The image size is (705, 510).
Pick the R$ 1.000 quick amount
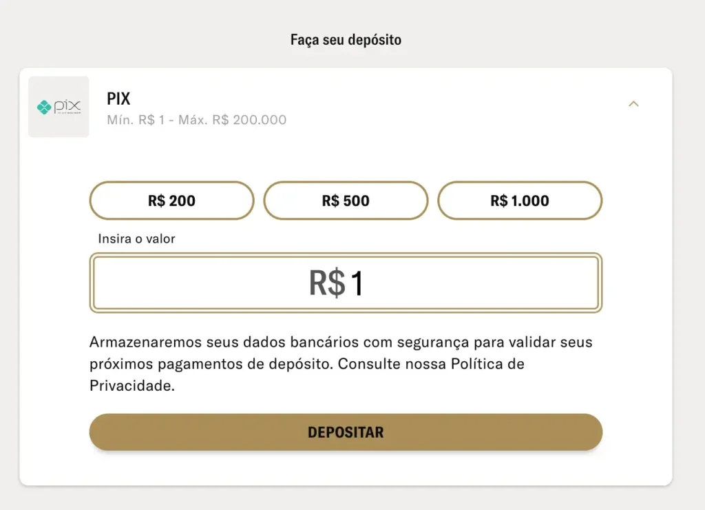[520, 201]
